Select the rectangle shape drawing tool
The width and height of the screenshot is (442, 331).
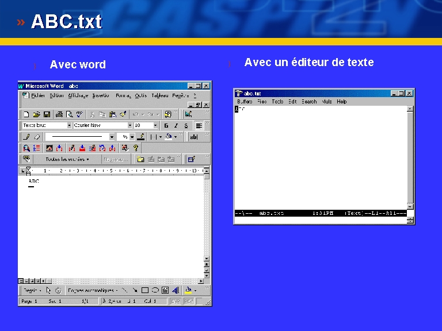pos(145,290)
